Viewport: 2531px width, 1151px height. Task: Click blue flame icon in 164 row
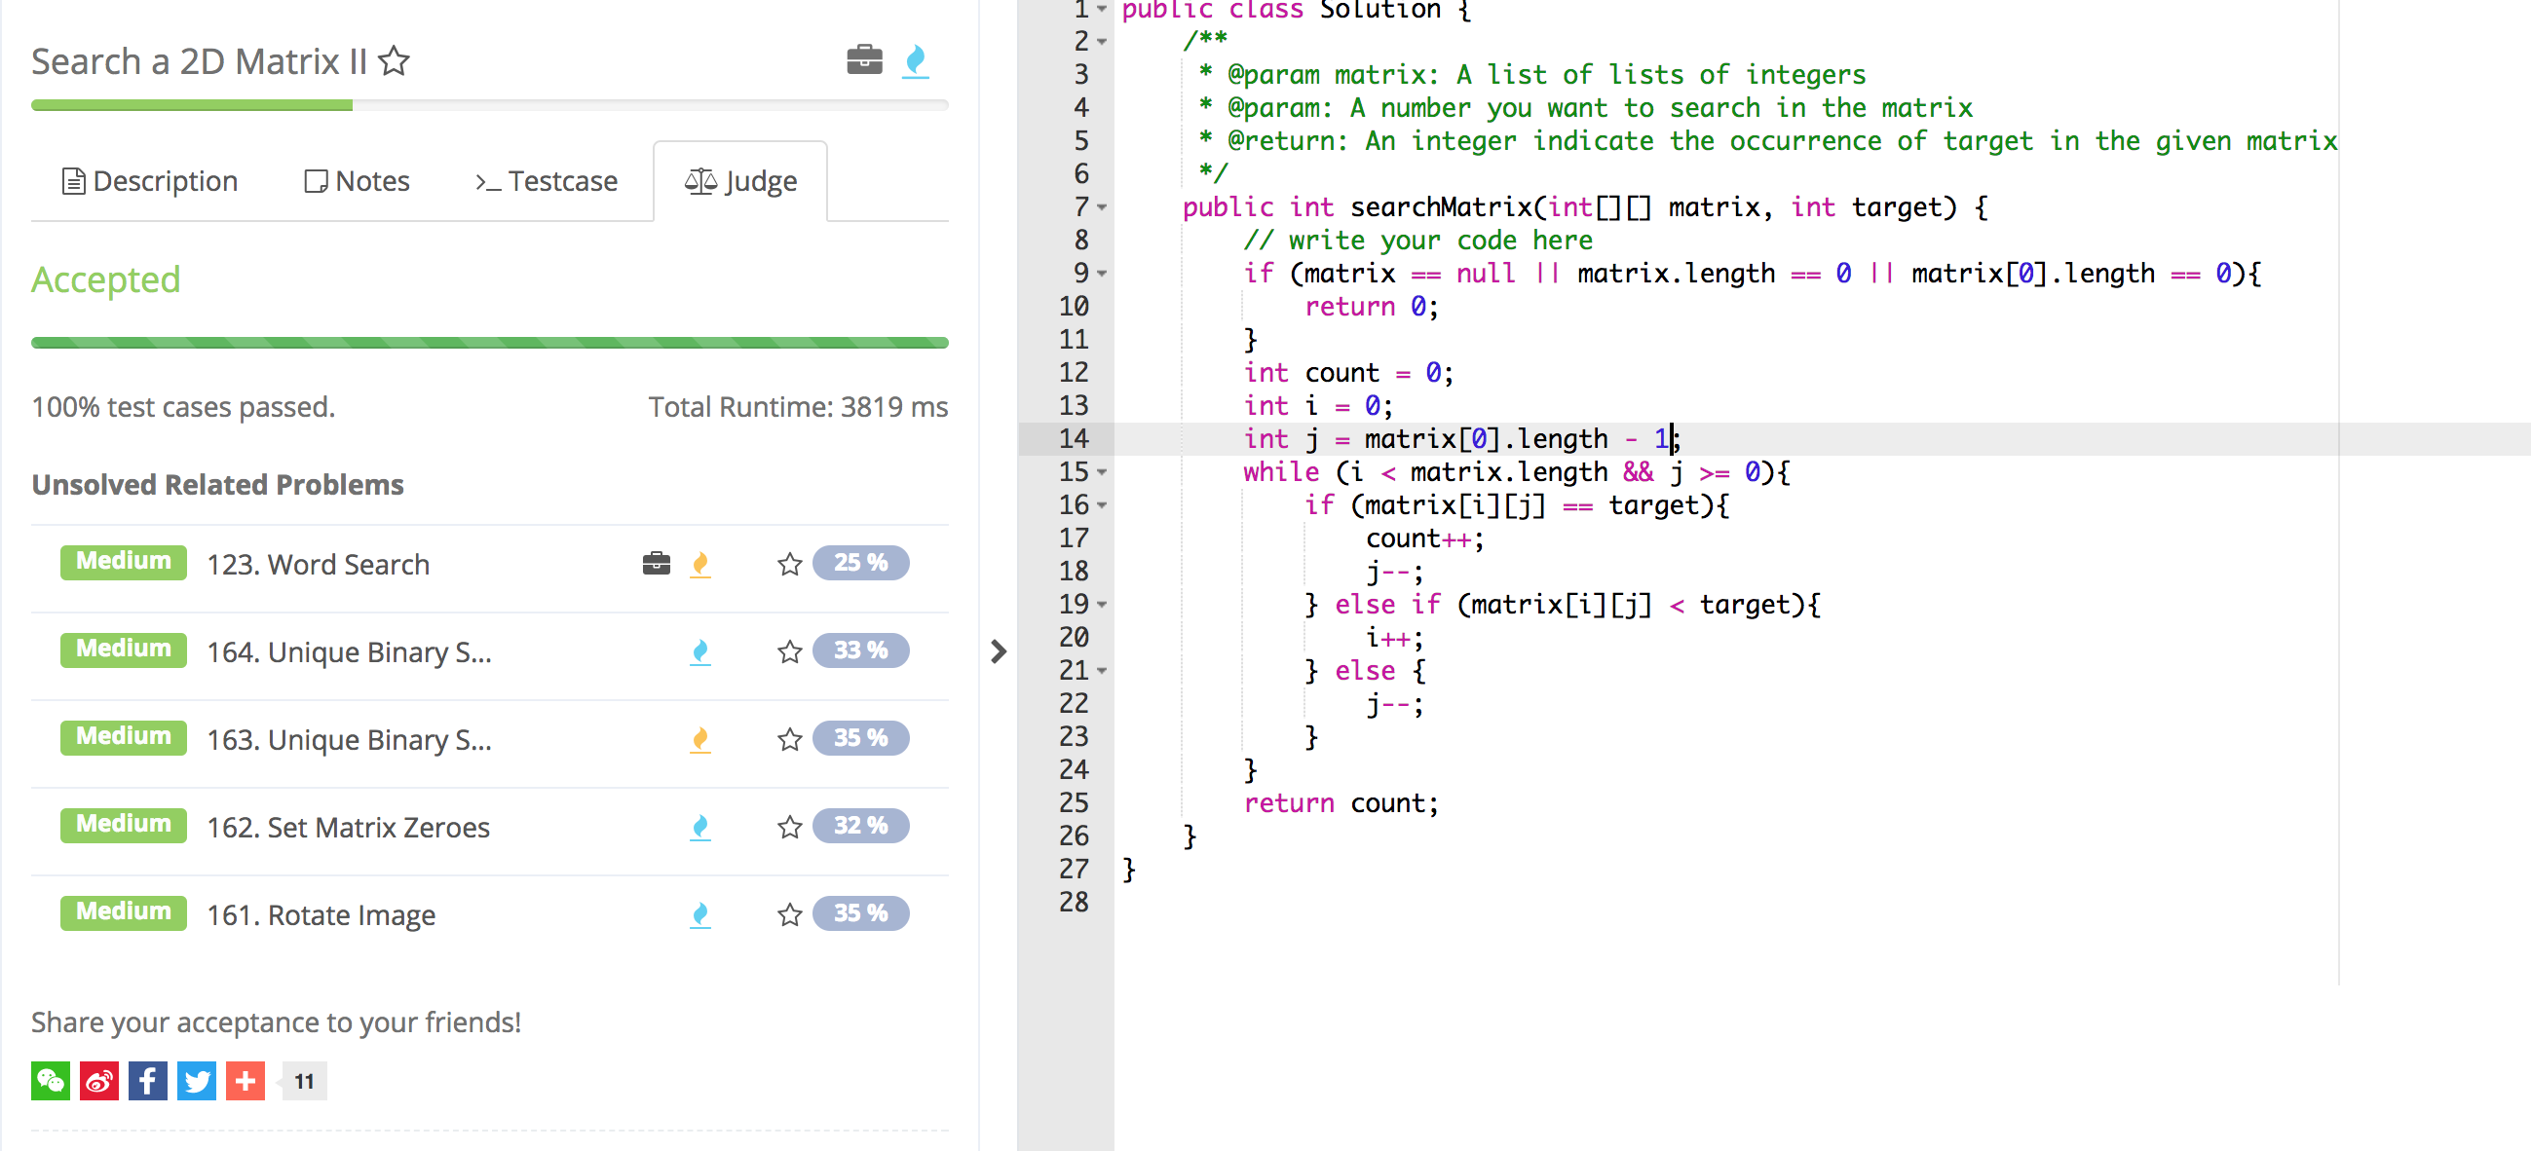(699, 651)
